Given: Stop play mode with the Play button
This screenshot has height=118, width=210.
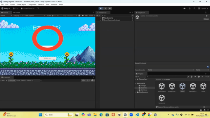Looking at the screenshot, I should pos(101,8).
